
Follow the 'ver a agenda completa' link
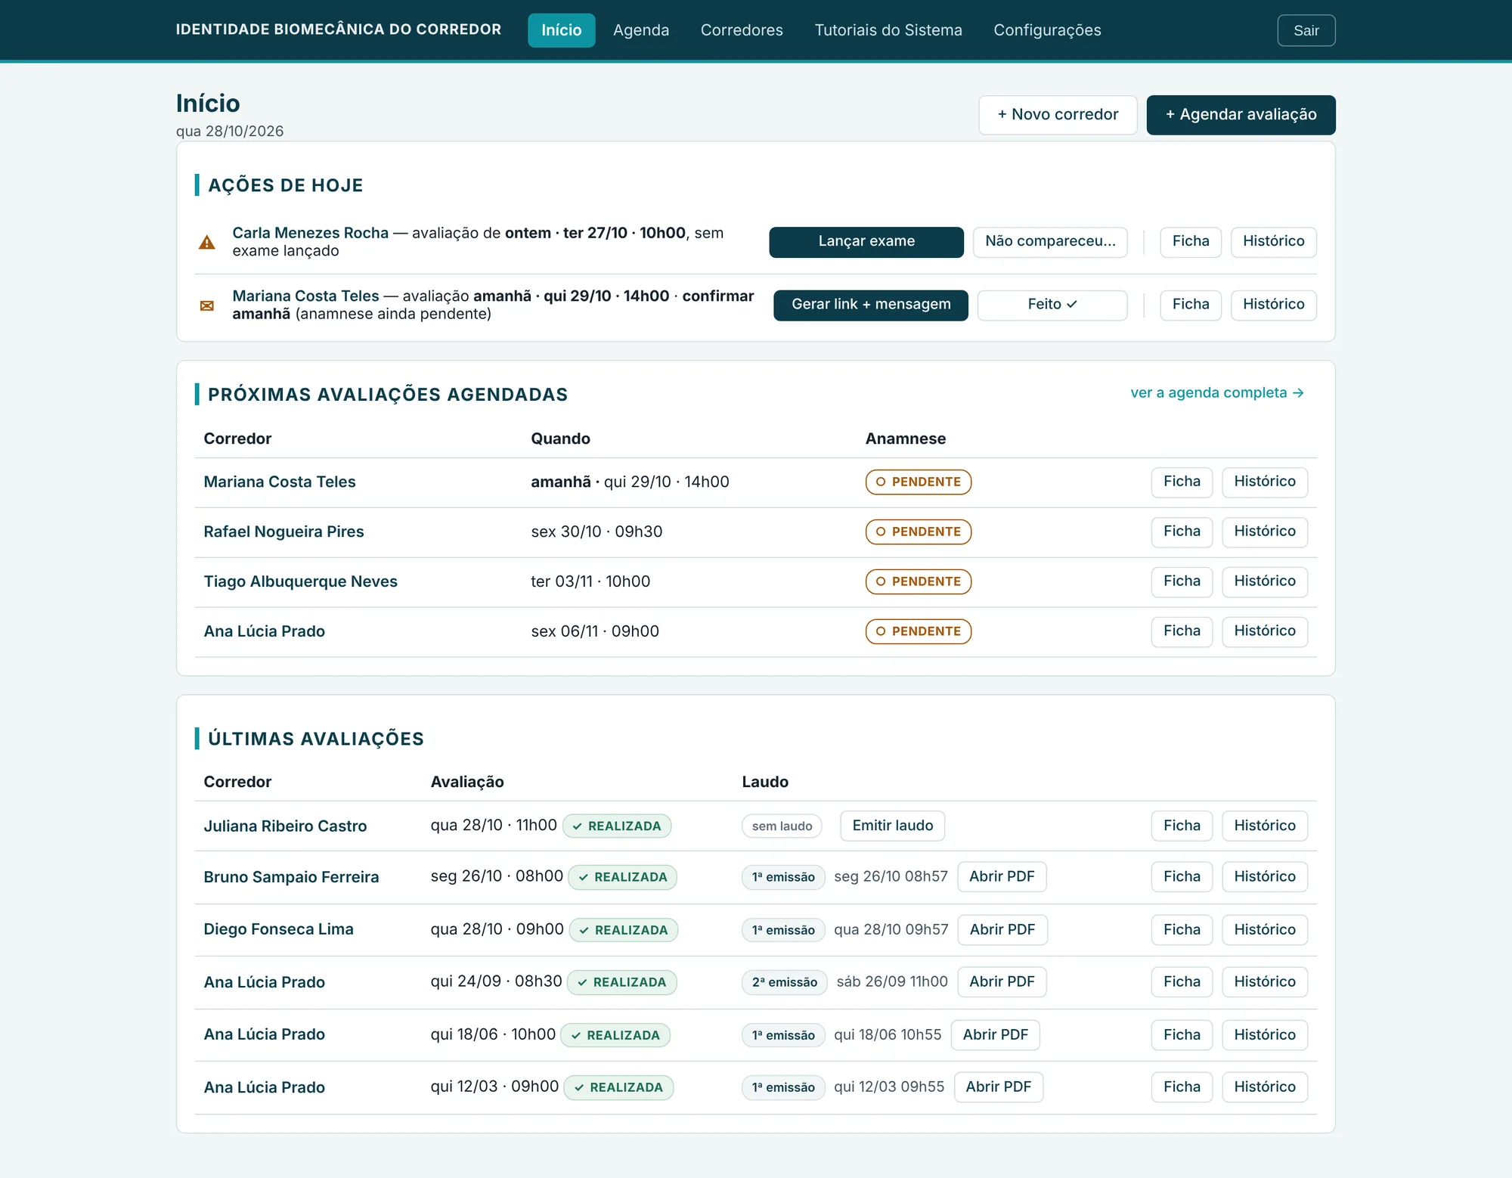click(x=1216, y=393)
